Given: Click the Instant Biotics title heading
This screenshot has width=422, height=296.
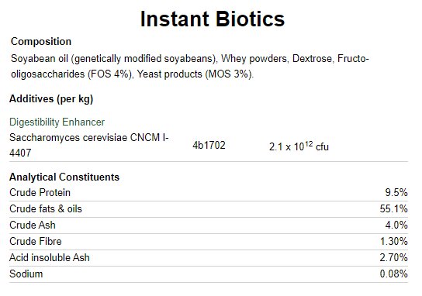Looking at the screenshot, I should click(x=213, y=19).
